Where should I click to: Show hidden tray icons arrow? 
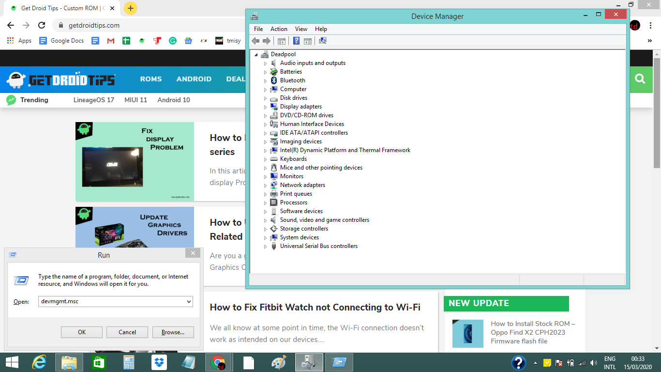[x=535, y=363]
